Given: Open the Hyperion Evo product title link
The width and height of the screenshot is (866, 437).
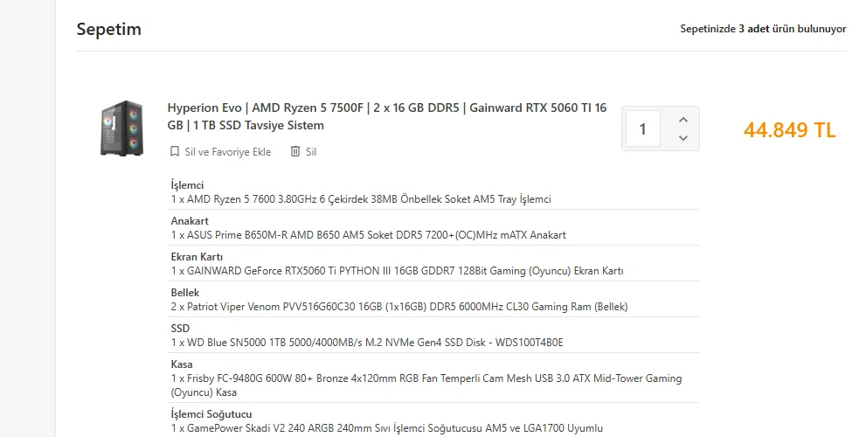Looking at the screenshot, I should [x=386, y=116].
